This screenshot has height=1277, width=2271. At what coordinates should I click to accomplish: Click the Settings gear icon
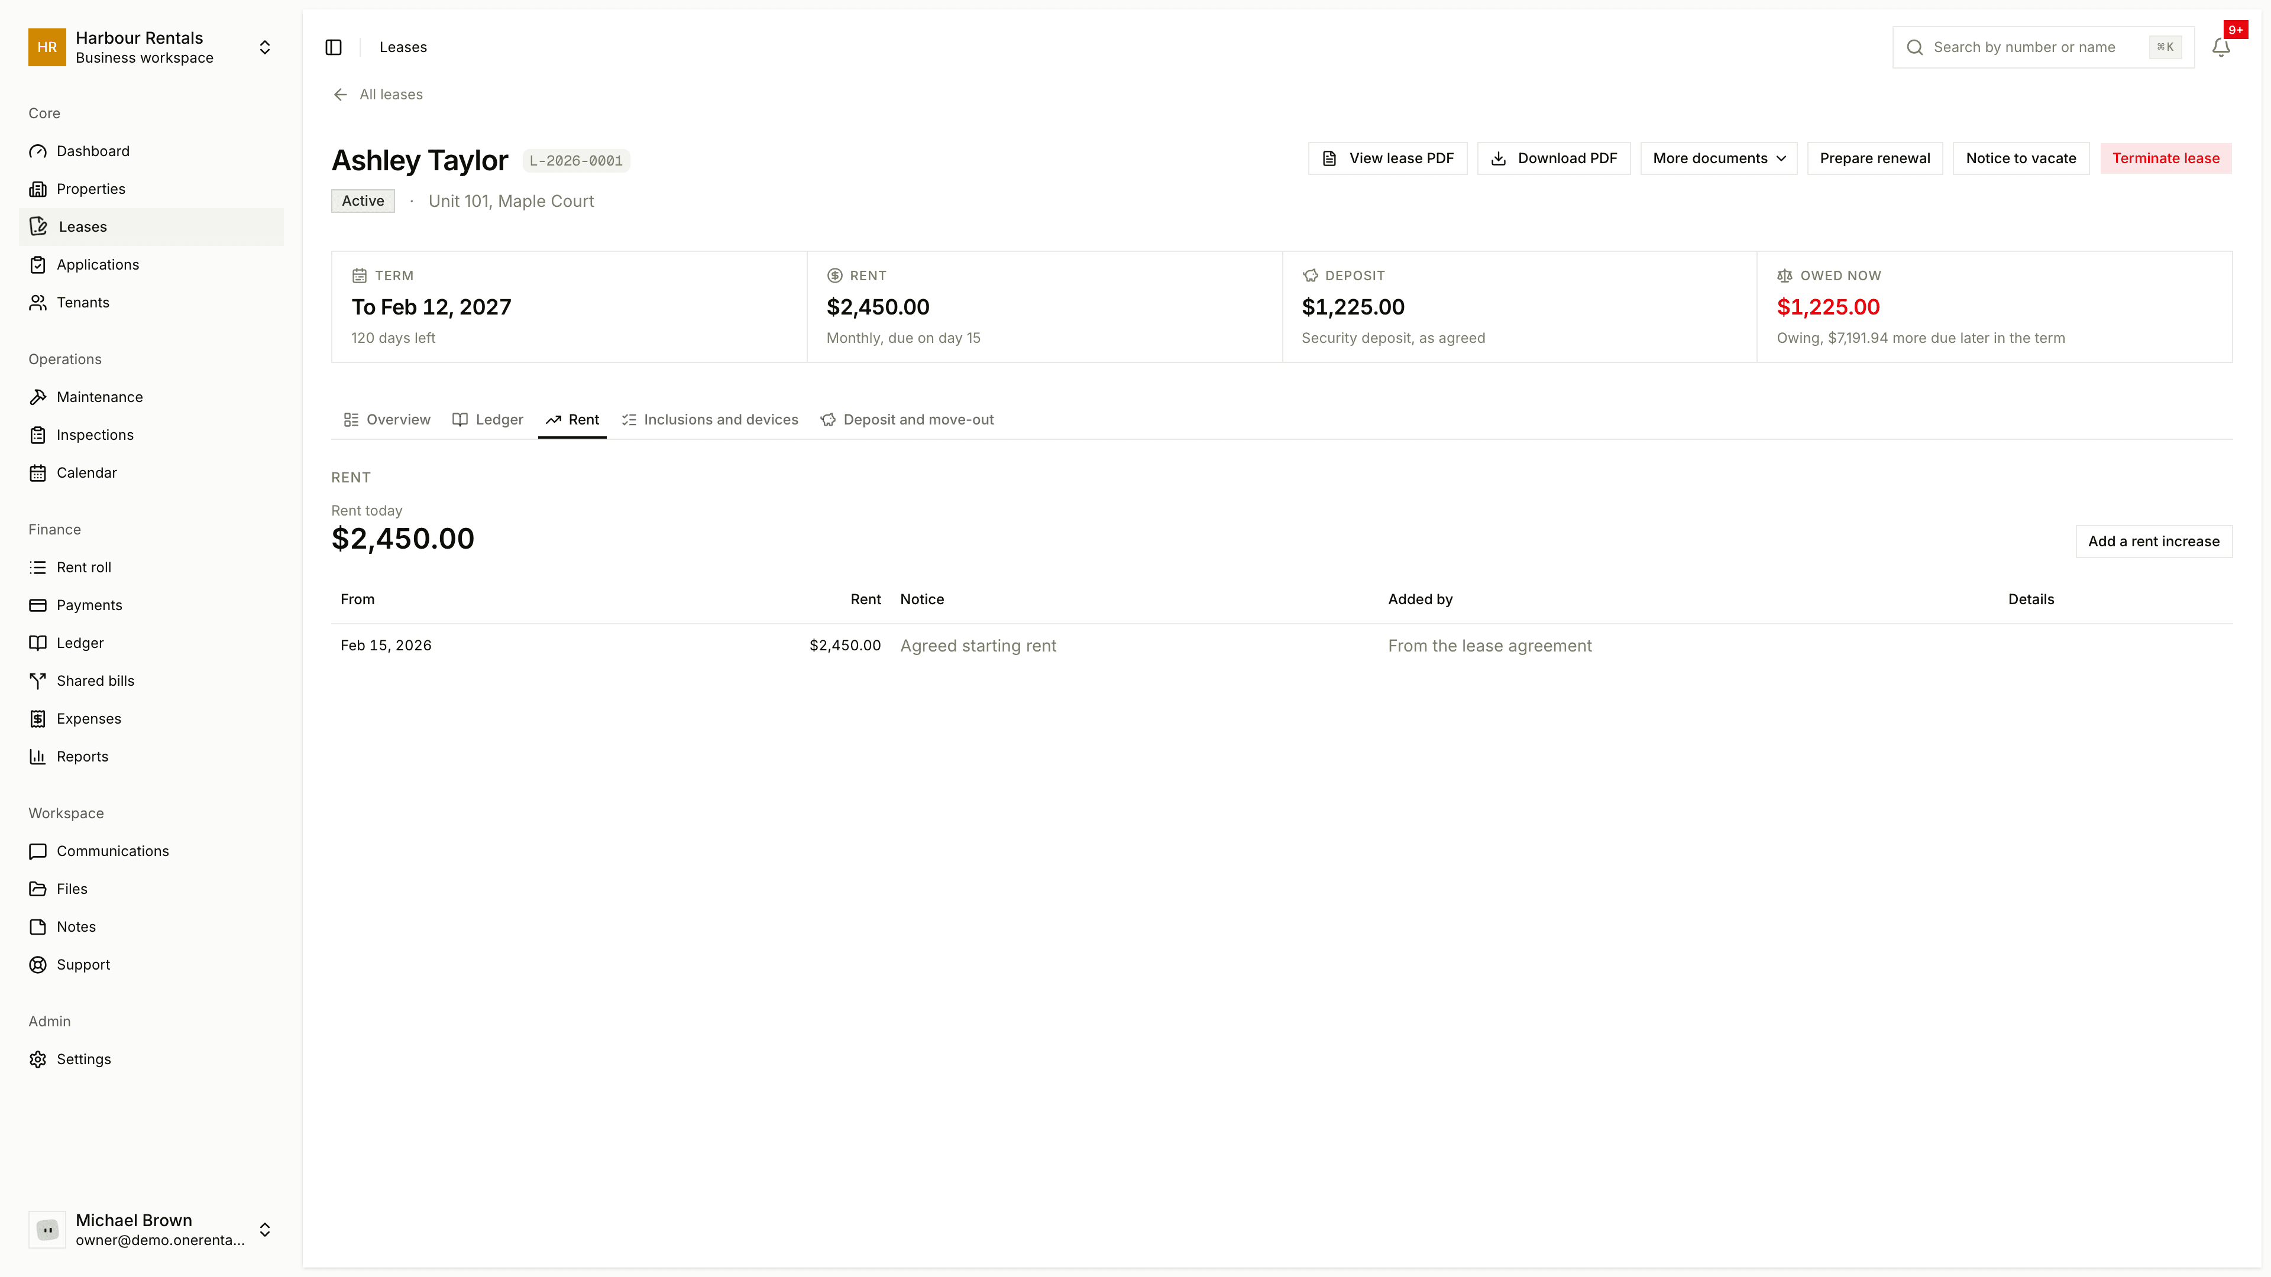pyautogui.click(x=38, y=1059)
